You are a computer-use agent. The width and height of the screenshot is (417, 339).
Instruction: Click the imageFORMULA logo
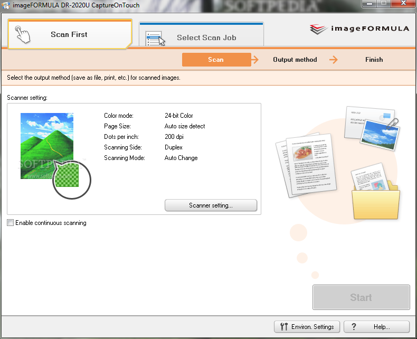point(359,29)
